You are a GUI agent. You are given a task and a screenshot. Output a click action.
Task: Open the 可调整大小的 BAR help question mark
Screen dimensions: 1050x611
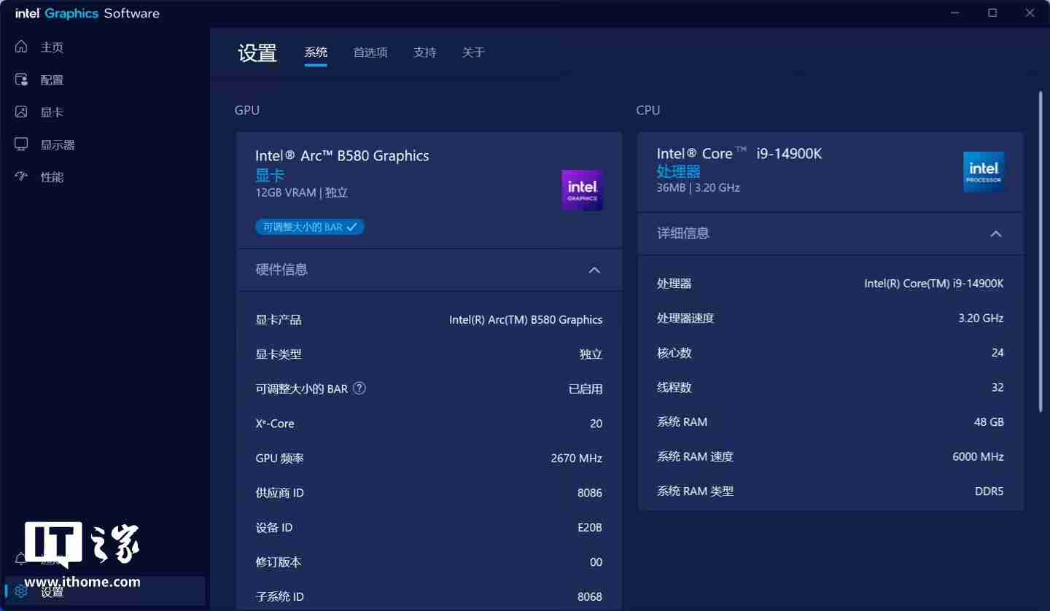click(359, 388)
